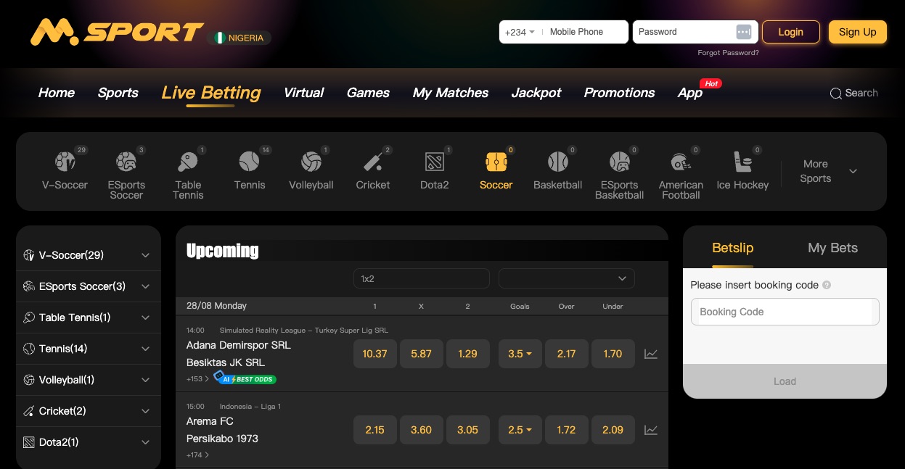
Task: Expand ESports Soccer(3) in the sidebar
Action: click(x=89, y=286)
